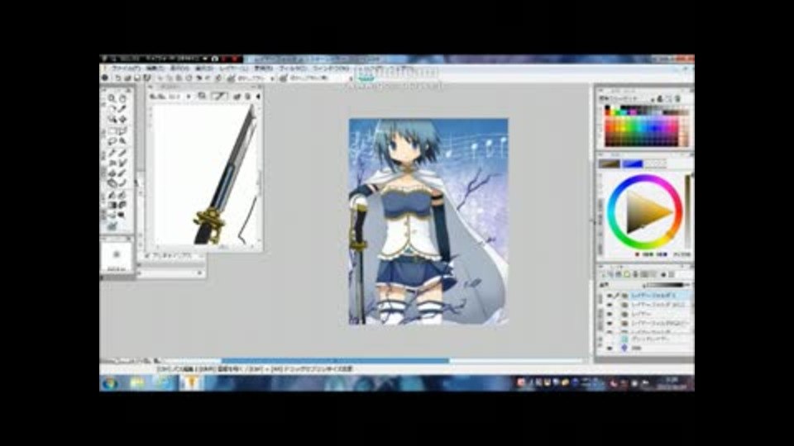Pick the eyedropper tool in toolbox
The height and width of the screenshot is (446, 794).
point(122,109)
